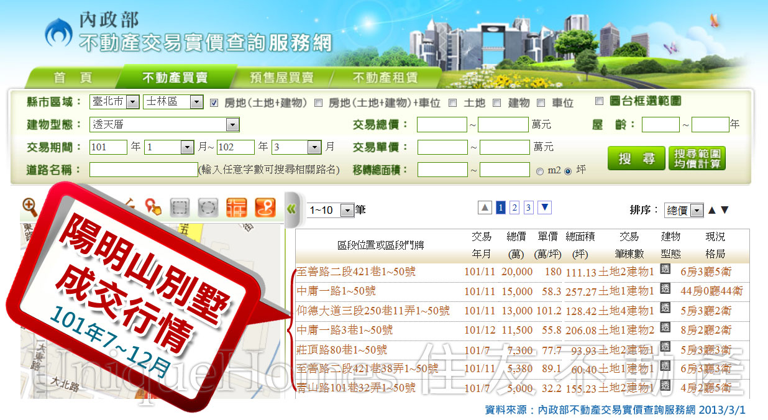Image resolution: width=768 pixels, height=420 pixels.
Task: Uncheck 房地(土地+建物) checkbox
Action: [214, 103]
